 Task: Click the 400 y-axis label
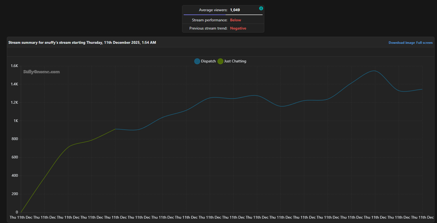[x=15, y=176]
